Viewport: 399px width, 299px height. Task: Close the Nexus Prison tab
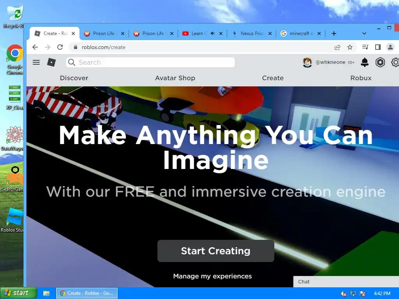(x=270, y=33)
